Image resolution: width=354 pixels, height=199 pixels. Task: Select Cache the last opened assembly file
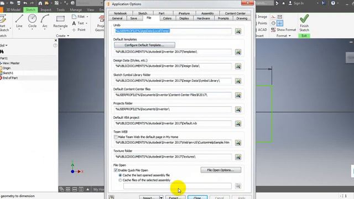(120, 175)
